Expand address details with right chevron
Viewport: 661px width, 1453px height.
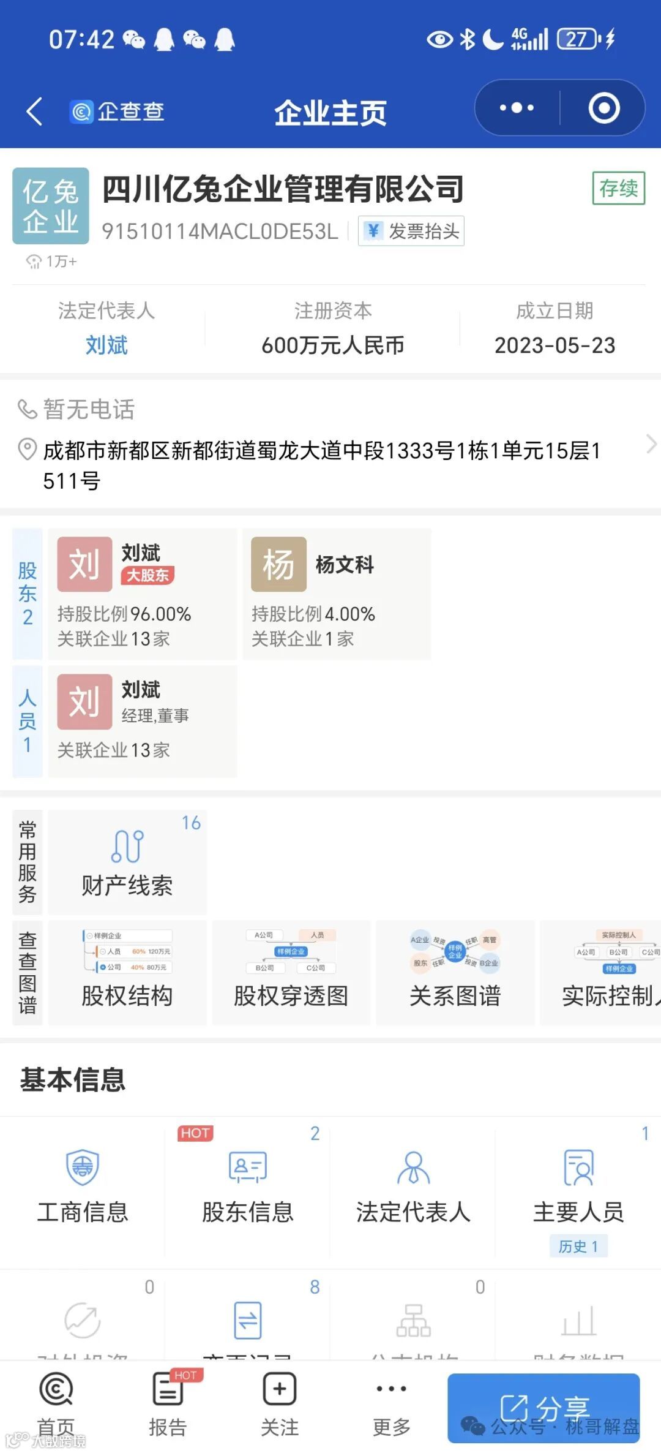(x=651, y=443)
